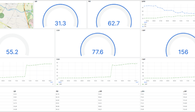Click the first column header in the data table
Image resolution: width=195 pixels, height=112 pixels.
pos(15,91)
